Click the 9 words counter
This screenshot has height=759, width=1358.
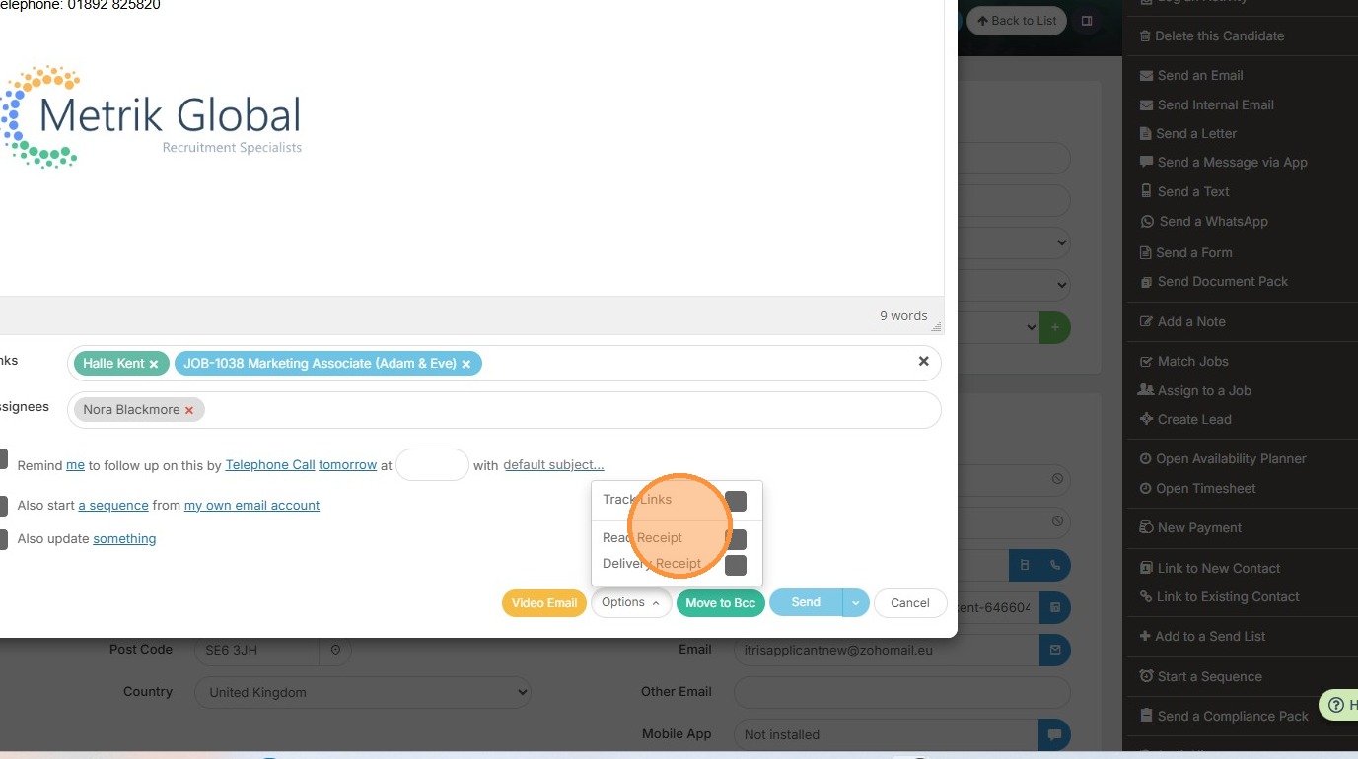(903, 316)
